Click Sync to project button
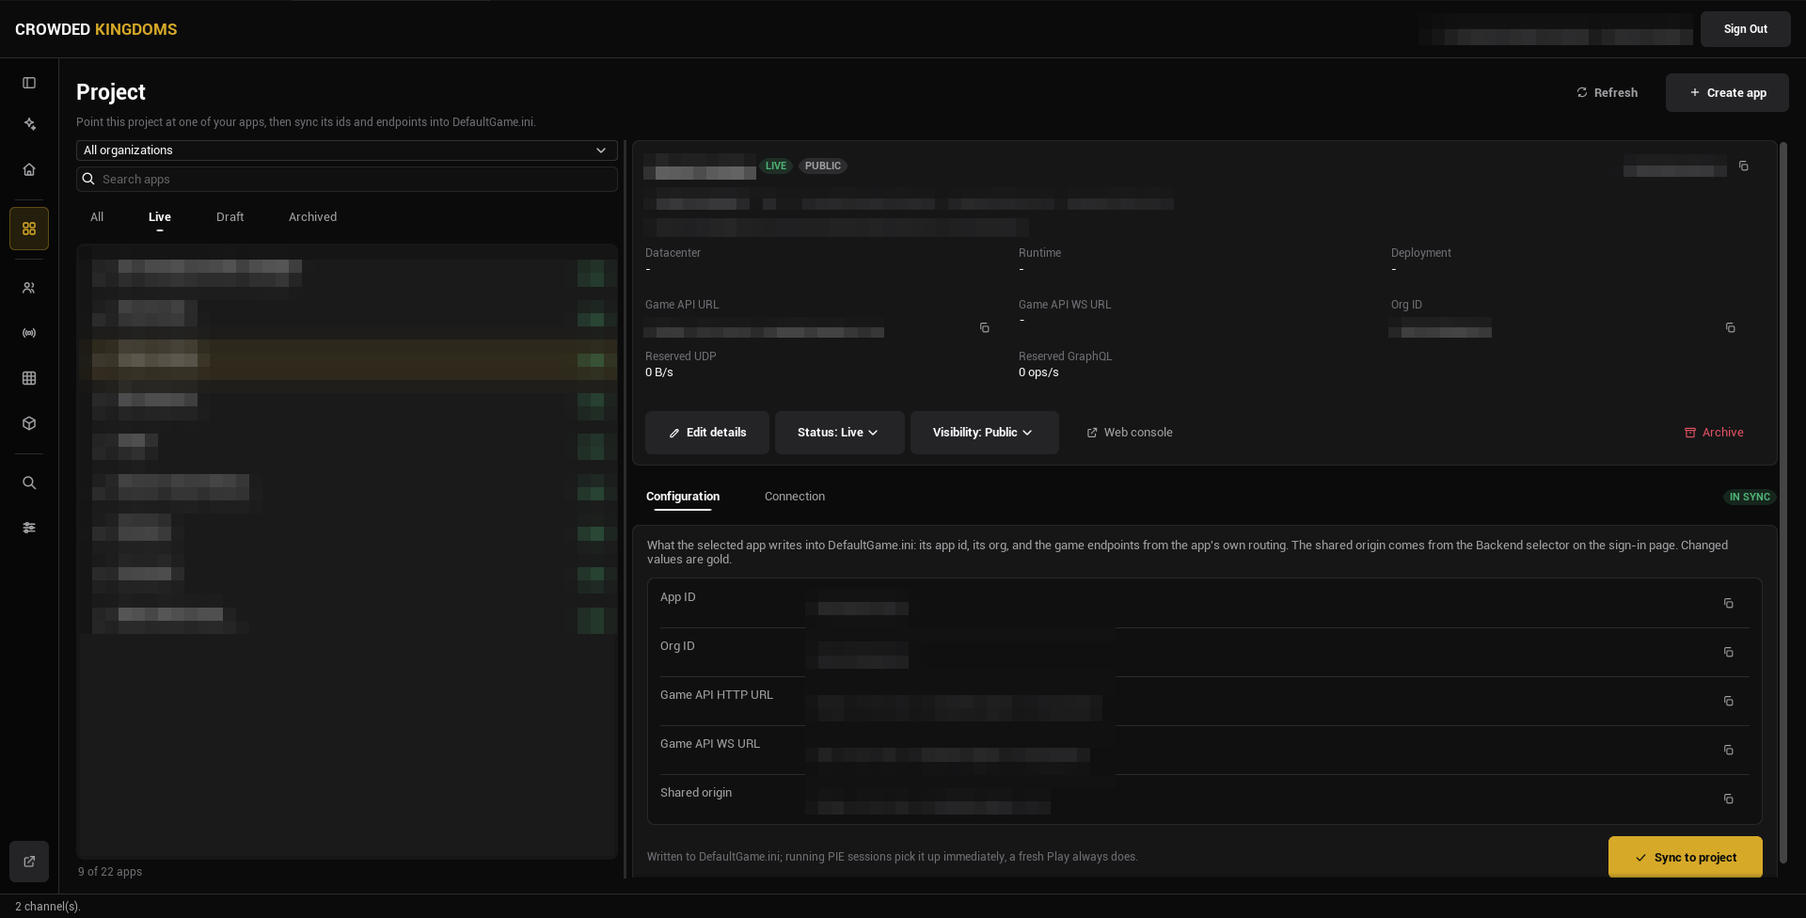The height and width of the screenshot is (918, 1806). tap(1685, 858)
